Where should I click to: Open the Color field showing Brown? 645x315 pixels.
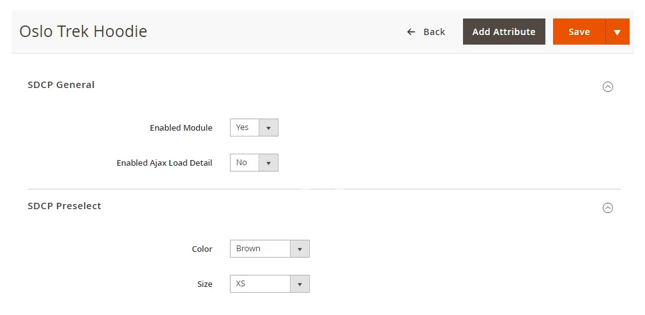point(260,249)
